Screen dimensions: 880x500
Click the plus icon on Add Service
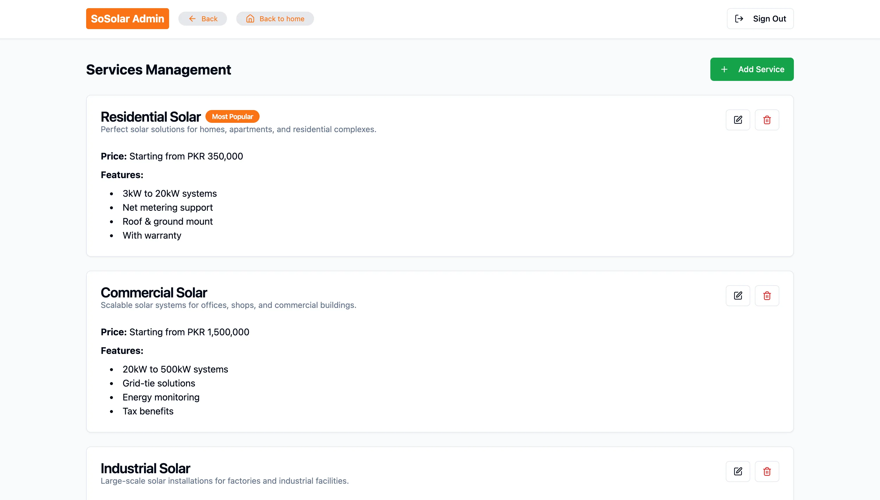point(724,69)
